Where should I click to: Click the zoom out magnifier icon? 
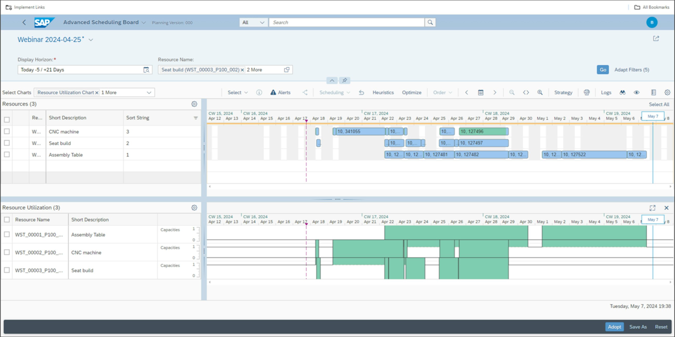pos(511,92)
